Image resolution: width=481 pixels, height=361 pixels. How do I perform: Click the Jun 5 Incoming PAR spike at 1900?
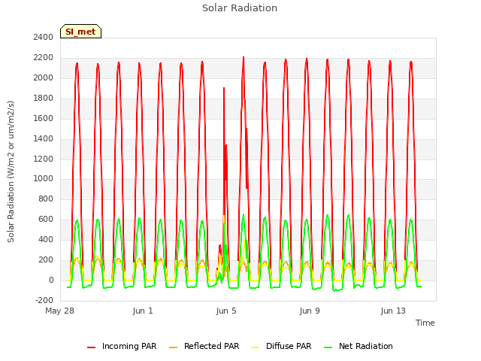(224, 89)
